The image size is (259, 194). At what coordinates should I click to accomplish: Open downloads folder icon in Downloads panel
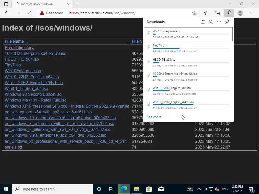(203, 22)
